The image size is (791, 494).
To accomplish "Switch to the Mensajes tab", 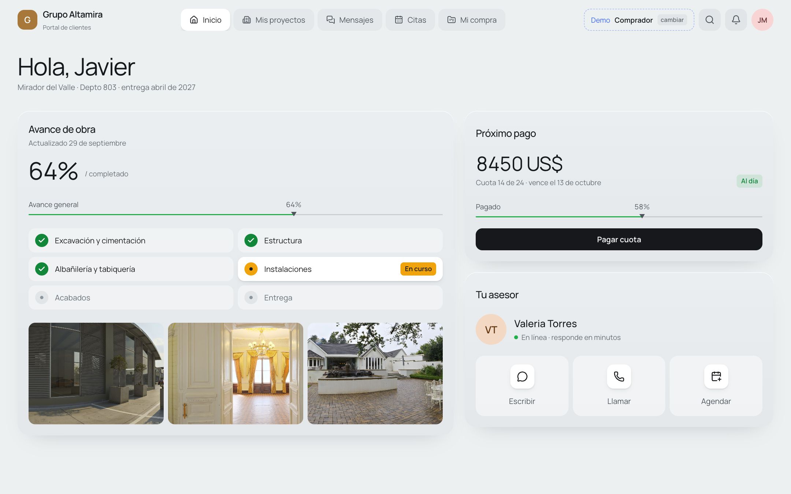I will coord(350,20).
